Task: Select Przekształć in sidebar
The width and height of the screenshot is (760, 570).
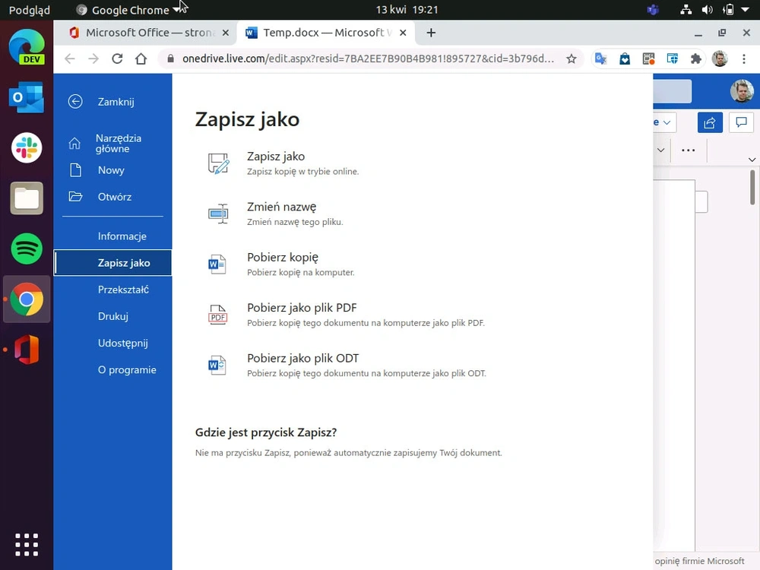Action: pyautogui.click(x=113, y=290)
